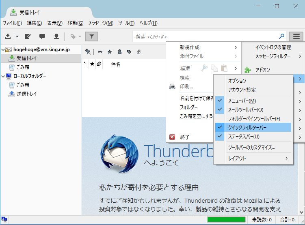Toggle the attachment filter paperclip icon
The image size is (305, 225).
pyautogui.click(x=138, y=52)
